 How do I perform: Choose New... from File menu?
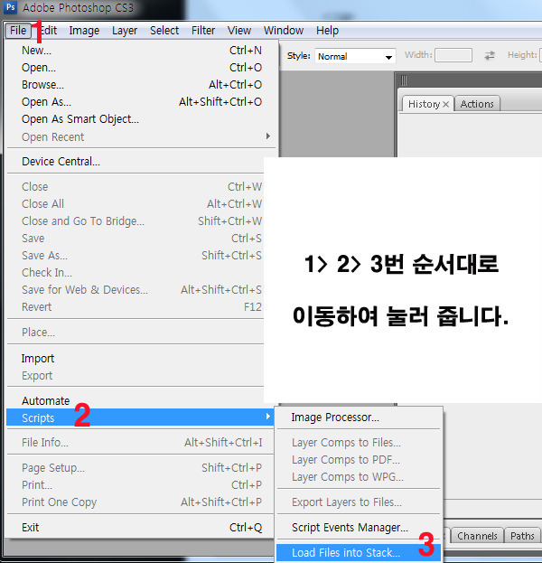142,51
